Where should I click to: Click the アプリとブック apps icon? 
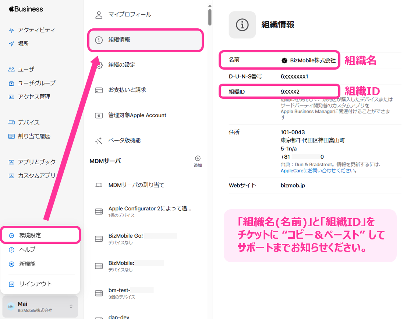click(x=11, y=162)
